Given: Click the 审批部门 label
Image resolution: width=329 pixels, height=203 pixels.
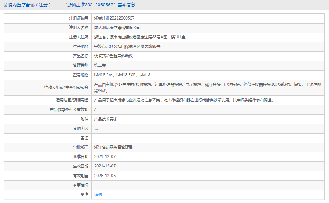Looking at the screenshot, I should tap(81, 147).
